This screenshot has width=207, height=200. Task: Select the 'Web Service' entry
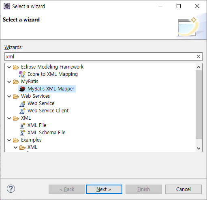(x=41, y=103)
